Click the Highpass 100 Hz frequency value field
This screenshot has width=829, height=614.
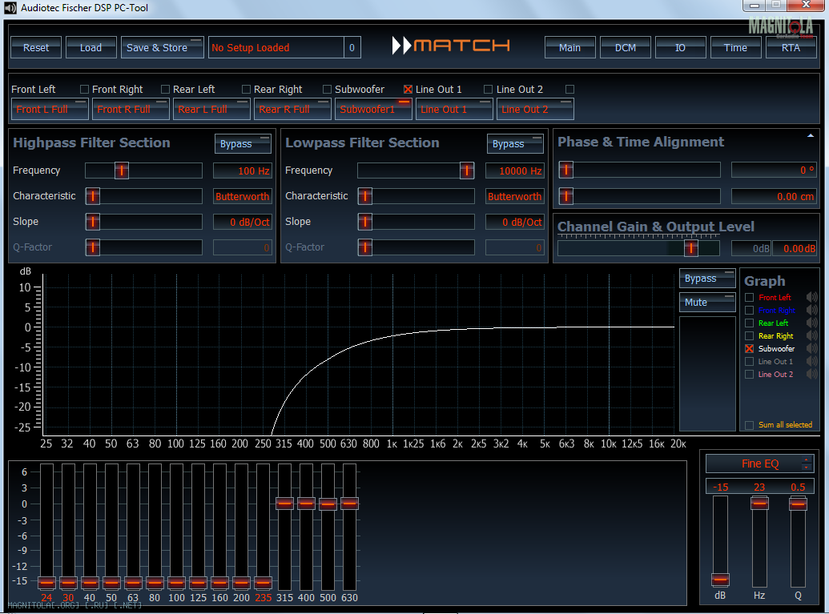pos(243,171)
